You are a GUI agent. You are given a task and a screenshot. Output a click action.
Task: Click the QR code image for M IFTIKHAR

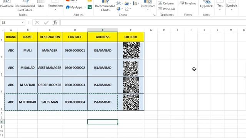click(x=131, y=102)
